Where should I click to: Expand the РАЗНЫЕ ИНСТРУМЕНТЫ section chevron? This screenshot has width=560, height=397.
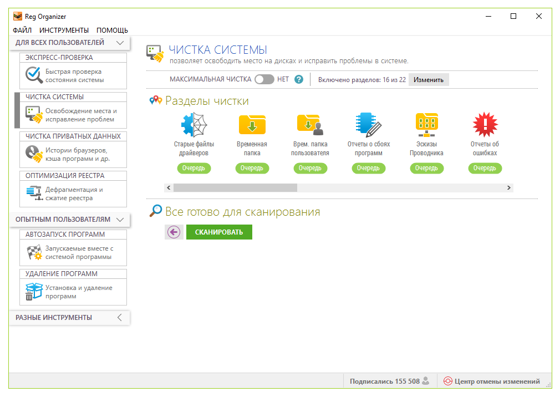click(120, 317)
